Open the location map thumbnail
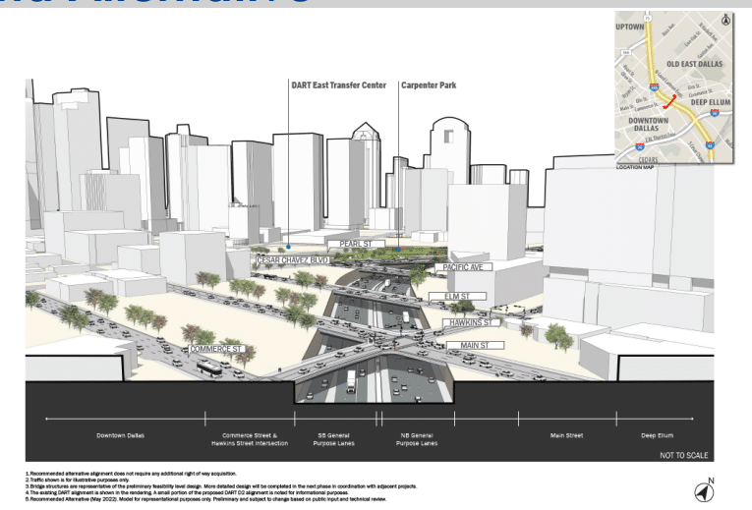The height and width of the screenshot is (510, 752). pyautogui.click(x=676, y=86)
